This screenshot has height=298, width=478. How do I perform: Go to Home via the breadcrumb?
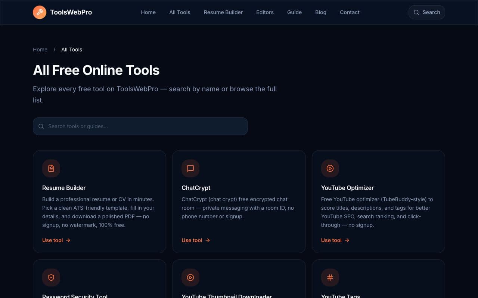tap(40, 50)
